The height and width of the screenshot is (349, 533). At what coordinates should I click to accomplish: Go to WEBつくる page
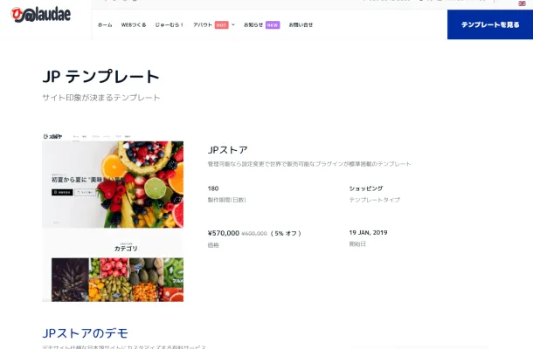click(x=133, y=25)
